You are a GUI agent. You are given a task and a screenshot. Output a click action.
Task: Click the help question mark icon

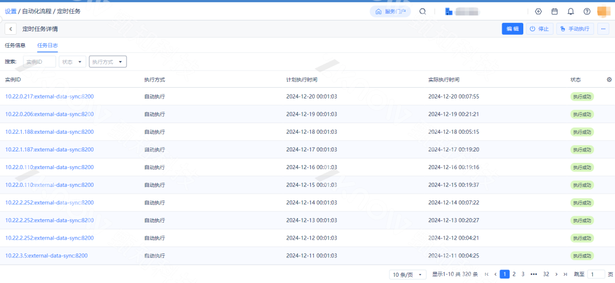point(587,11)
